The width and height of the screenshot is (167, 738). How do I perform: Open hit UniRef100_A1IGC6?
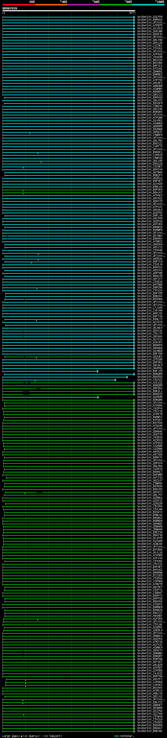(150, 28)
